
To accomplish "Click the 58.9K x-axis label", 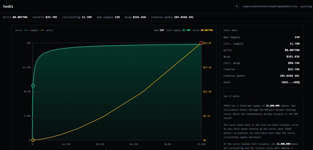I will [167, 144].
